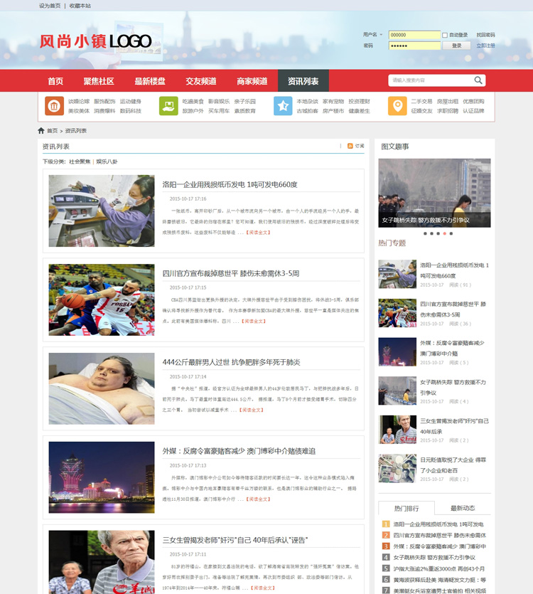Click 收藏本站 at top bar

click(80, 6)
